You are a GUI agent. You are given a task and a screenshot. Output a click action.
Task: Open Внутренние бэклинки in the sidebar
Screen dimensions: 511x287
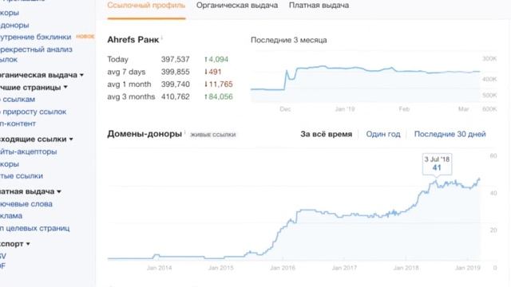35,37
